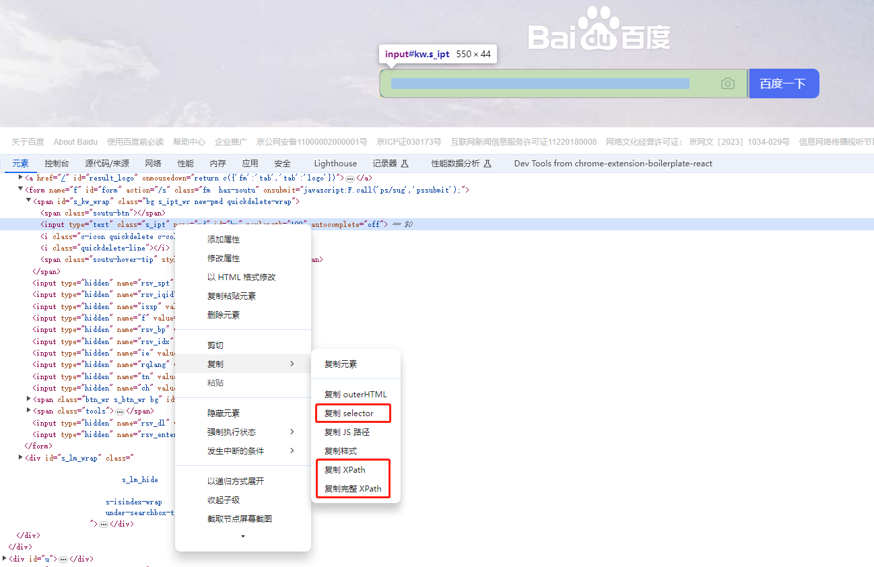
Task: Choose 删除元素 in the context menu
Action: point(224,315)
